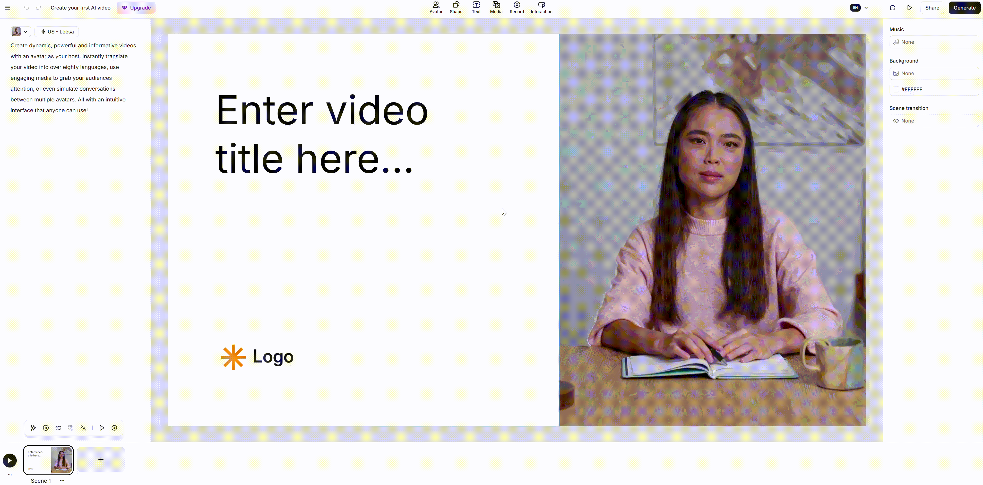Insert a pause with the pause icon

46,428
